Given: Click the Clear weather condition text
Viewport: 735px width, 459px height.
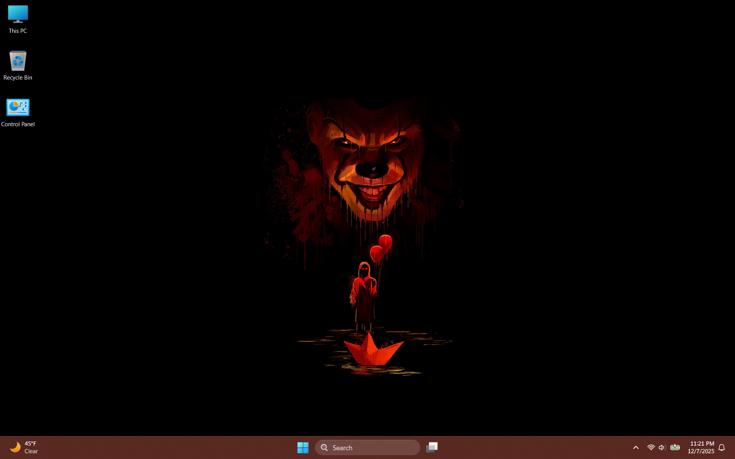Looking at the screenshot, I should [31, 451].
